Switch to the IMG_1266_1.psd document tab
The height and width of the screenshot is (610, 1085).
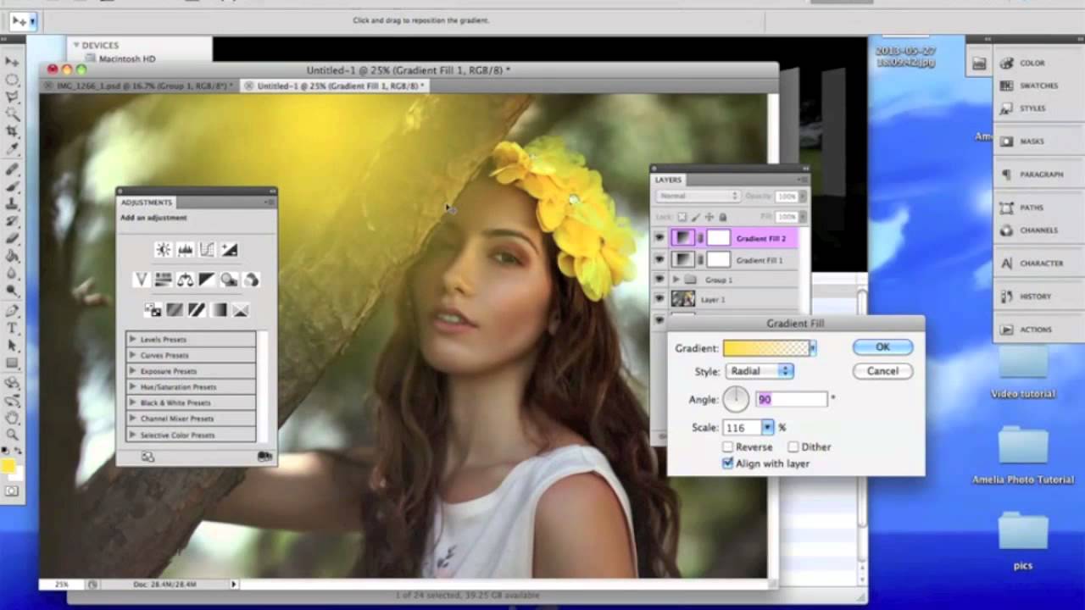[x=142, y=86]
